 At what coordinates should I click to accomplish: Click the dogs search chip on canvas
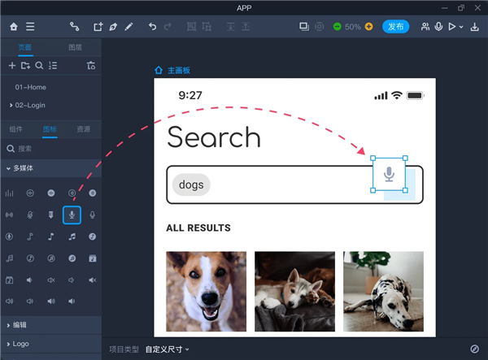(x=191, y=184)
